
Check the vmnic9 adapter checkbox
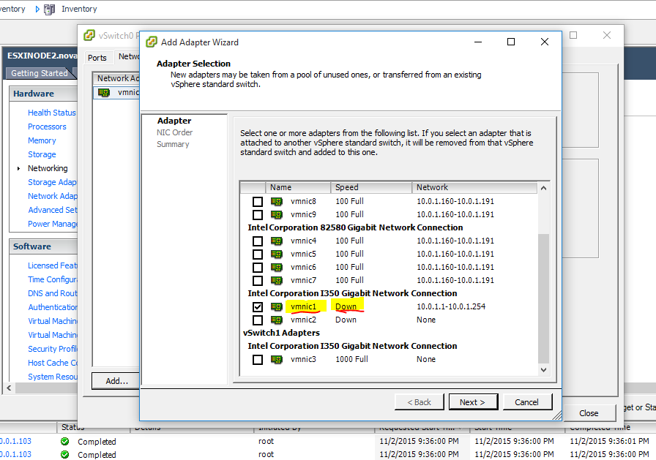point(258,215)
